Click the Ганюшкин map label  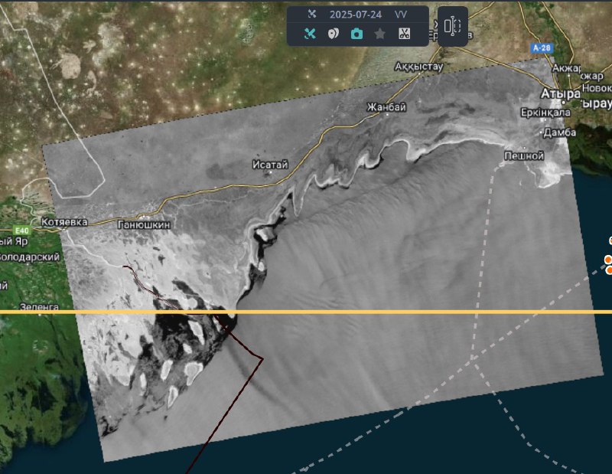(144, 224)
